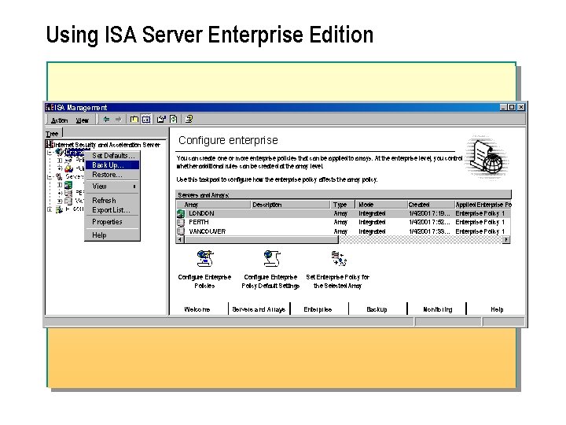Click the Type column header
The width and height of the screenshot is (566, 425).
343,205
